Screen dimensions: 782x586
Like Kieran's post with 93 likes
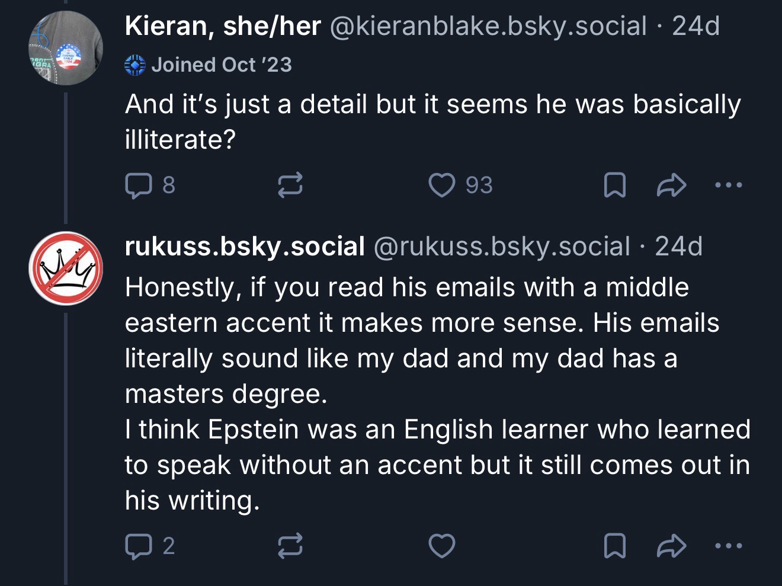coord(441,185)
